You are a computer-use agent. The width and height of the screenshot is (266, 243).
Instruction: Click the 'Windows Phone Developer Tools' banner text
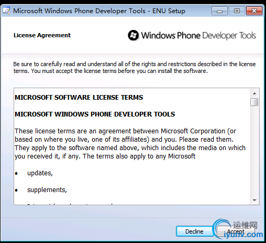coord(198,35)
